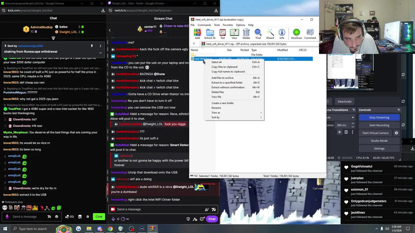This screenshot has width=415, height=233.
Task: Click the green Kick Chat send button
Action: (99, 216)
